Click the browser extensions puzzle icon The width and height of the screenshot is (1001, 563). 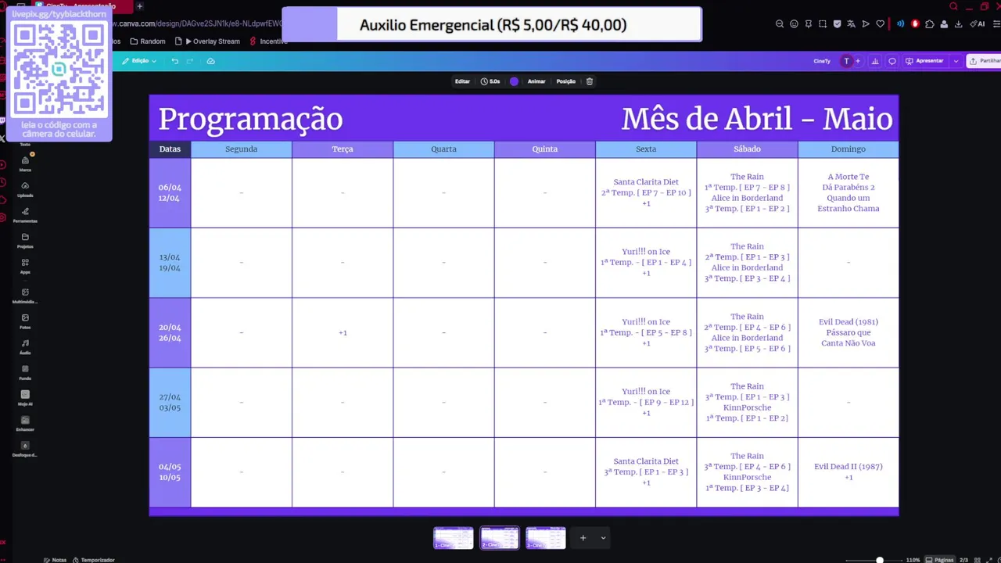point(929,24)
